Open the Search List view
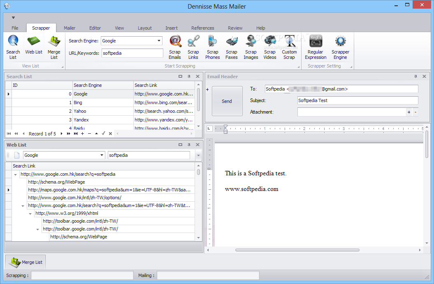This screenshot has height=284, width=434. point(13,47)
